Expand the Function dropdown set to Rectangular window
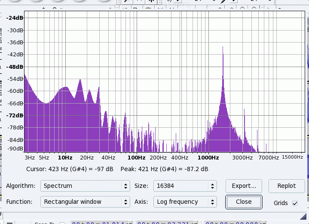 click(x=85, y=202)
